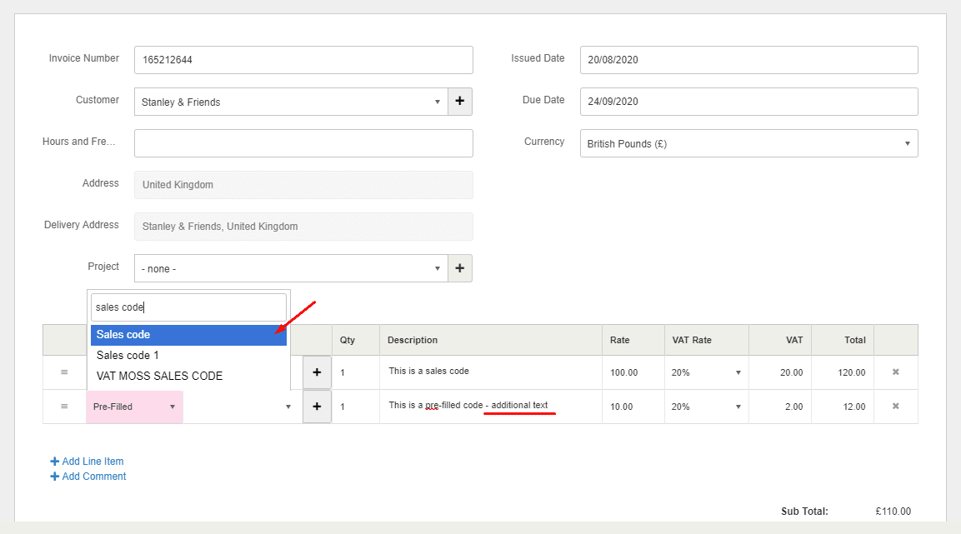Grab drag handle of Pre-Filled row
961x534 pixels.
(64, 407)
